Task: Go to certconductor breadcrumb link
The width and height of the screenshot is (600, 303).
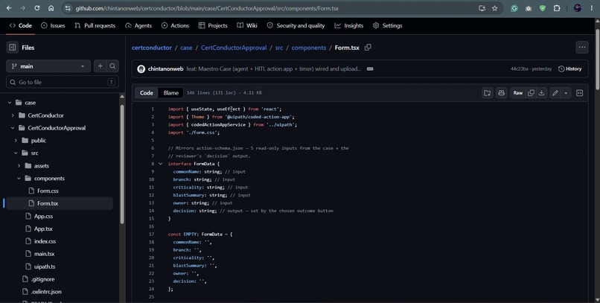Action: pyautogui.click(x=152, y=48)
